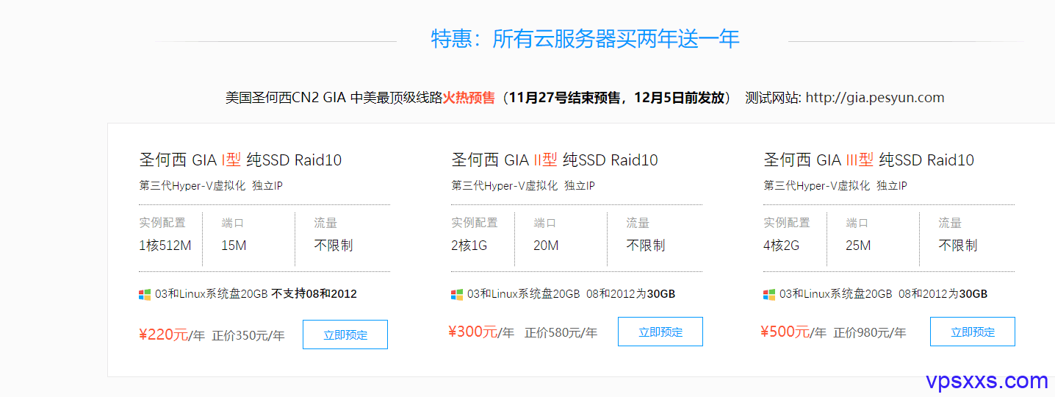The width and height of the screenshot is (1055, 397).
Task: Click 4核2G instance configuration
Action: 781,246
